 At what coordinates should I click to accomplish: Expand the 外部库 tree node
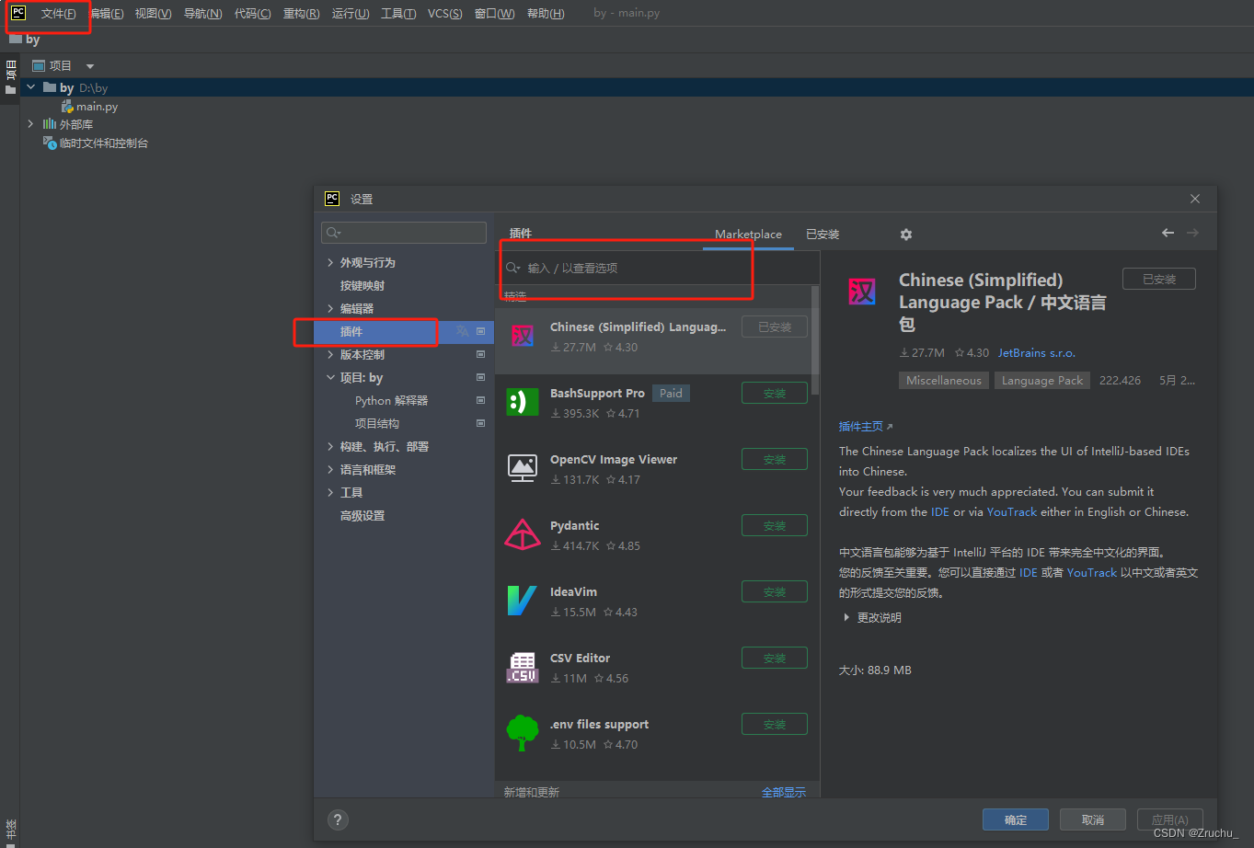[30, 124]
